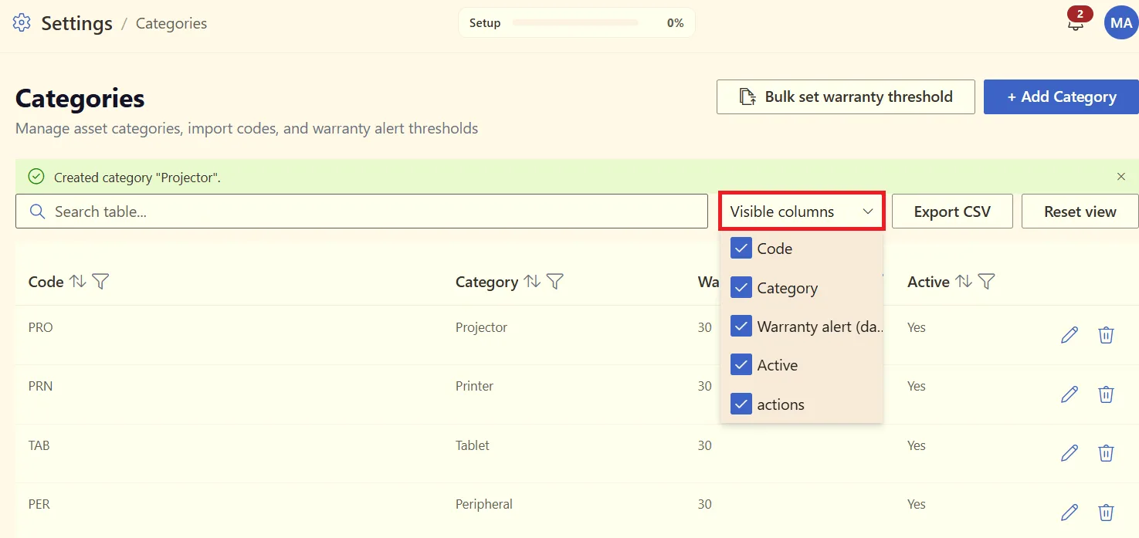The image size is (1139, 538).
Task: Delete the Projector category row
Action: [x=1106, y=335]
